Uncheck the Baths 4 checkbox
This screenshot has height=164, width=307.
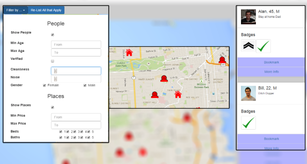81,137
